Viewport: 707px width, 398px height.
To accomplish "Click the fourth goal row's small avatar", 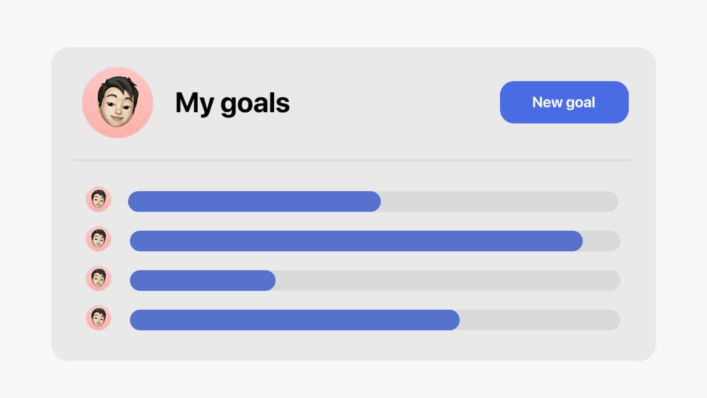I will tap(98, 318).
